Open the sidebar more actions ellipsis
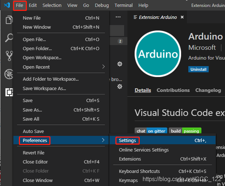The image size is (225, 186). [x=118, y=17]
